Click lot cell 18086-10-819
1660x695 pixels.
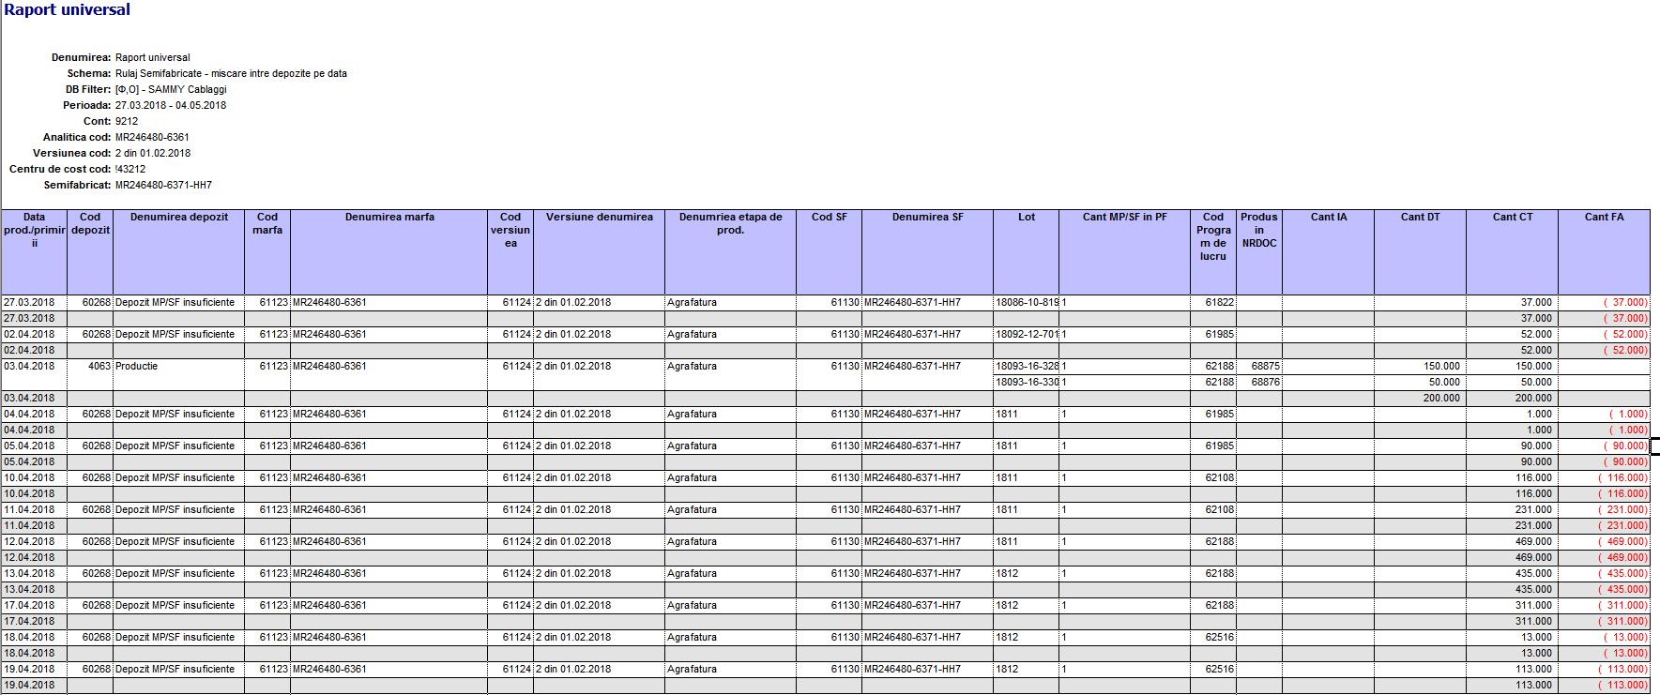(1026, 303)
